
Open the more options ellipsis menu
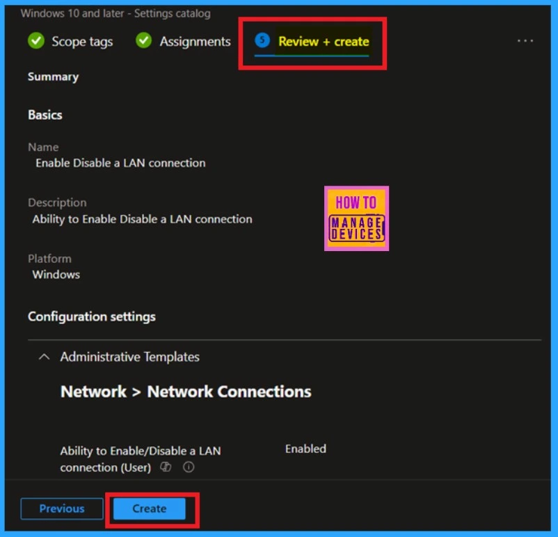[x=525, y=41]
